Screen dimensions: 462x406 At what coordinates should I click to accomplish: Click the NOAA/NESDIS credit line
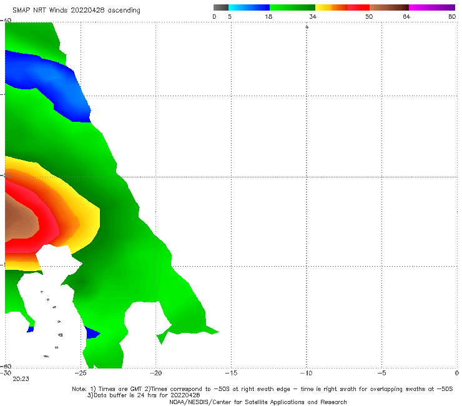258,402
